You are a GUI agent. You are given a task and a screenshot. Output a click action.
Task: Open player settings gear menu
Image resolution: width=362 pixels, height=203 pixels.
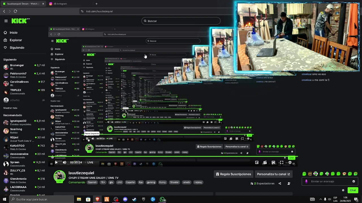pyautogui.click(x=290, y=162)
